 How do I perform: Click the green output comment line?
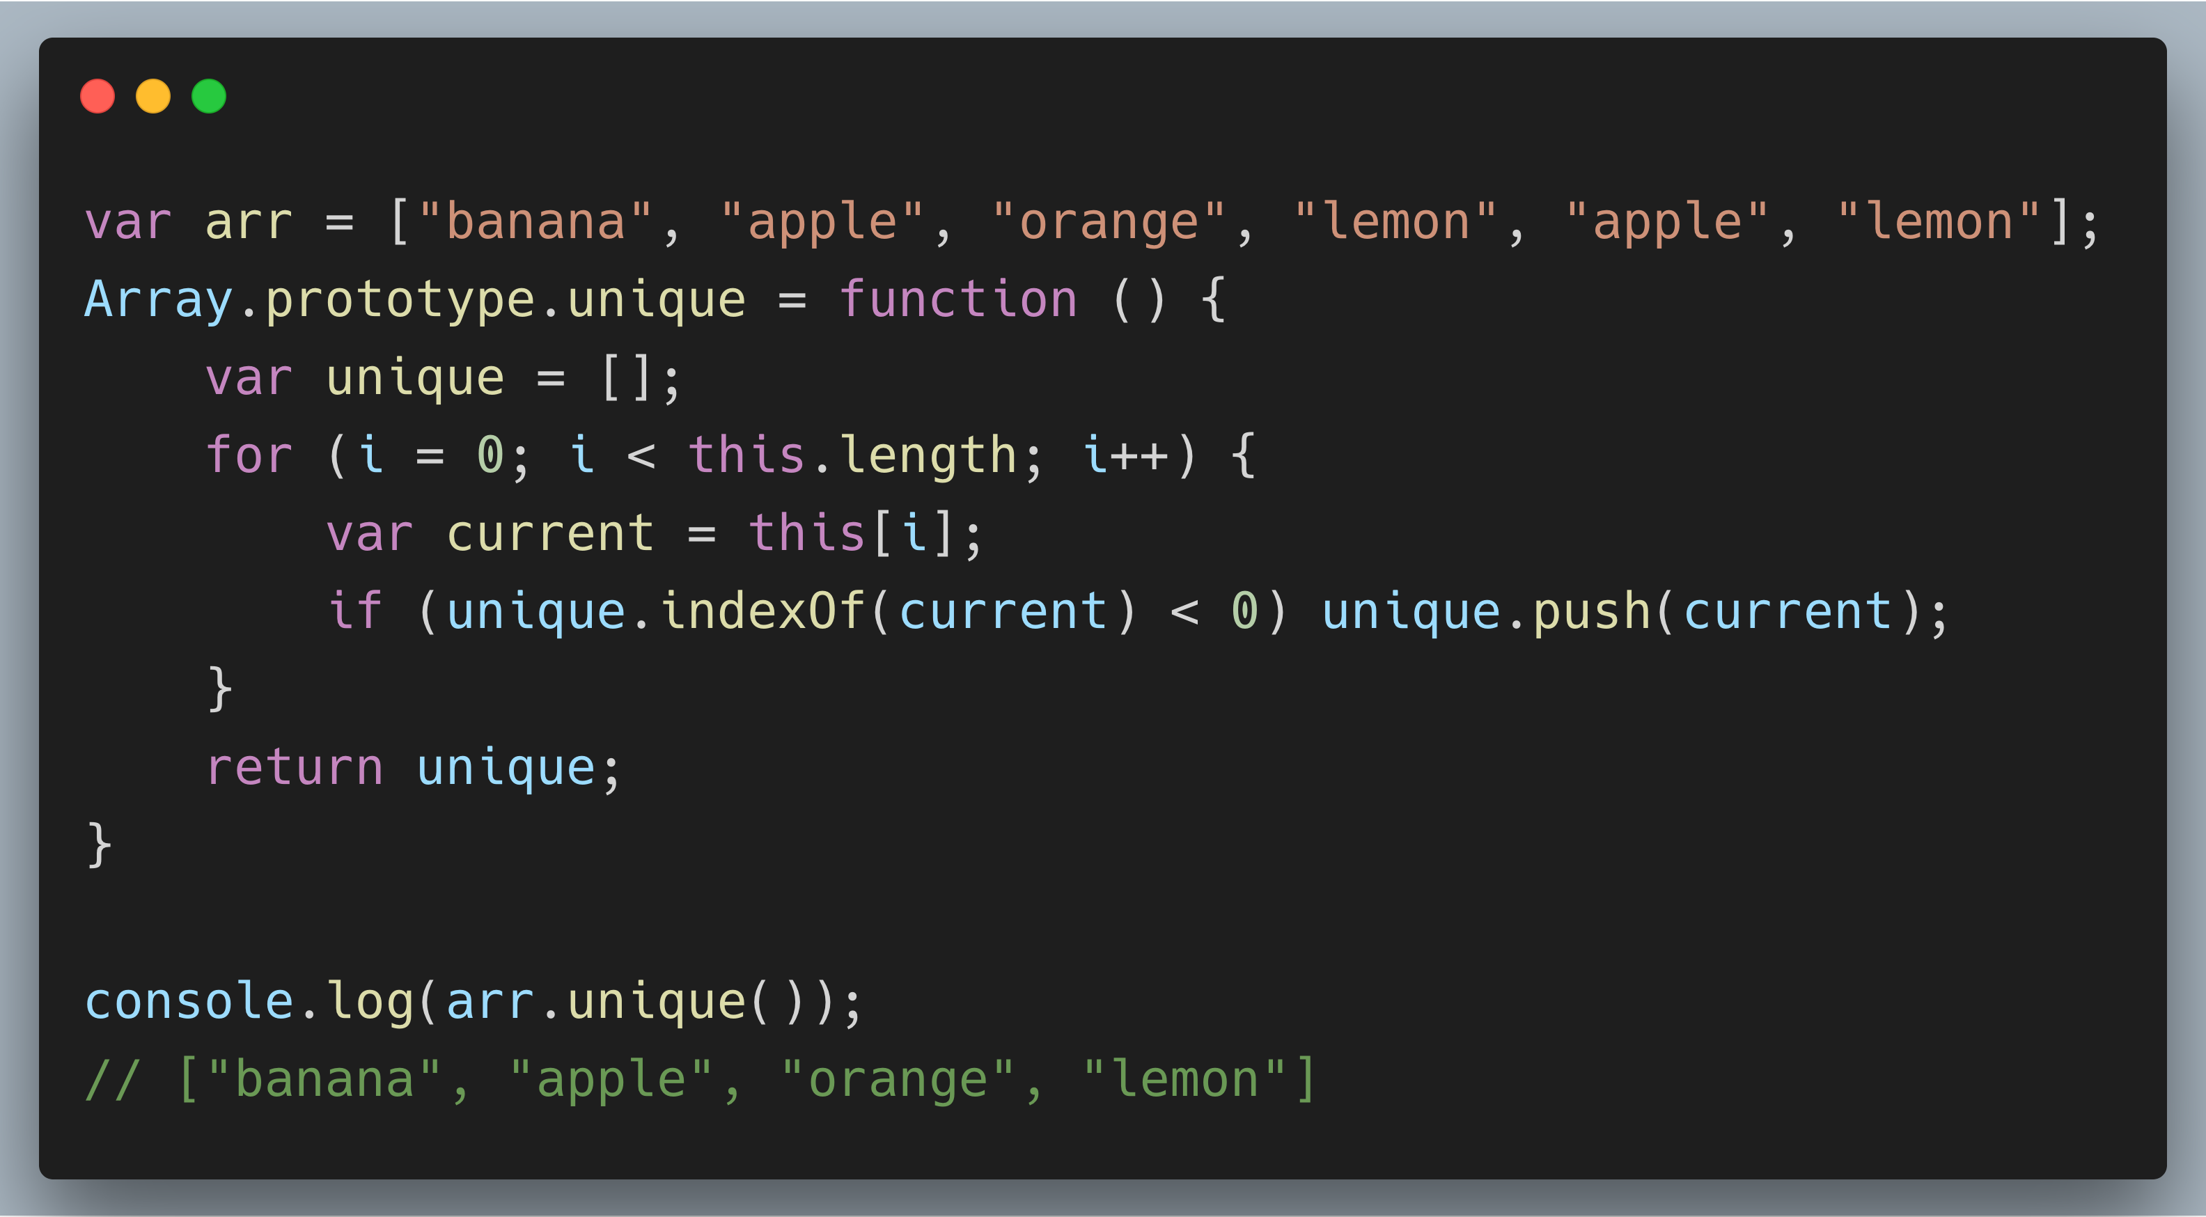(700, 1079)
